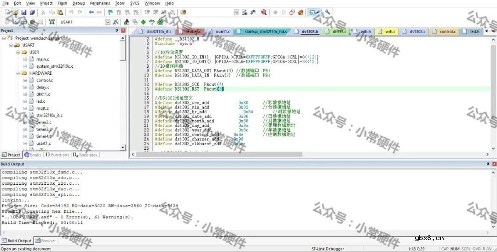Toggle auto-hide pin on Project panel
This screenshot has height=252, width=497.
(116, 30)
